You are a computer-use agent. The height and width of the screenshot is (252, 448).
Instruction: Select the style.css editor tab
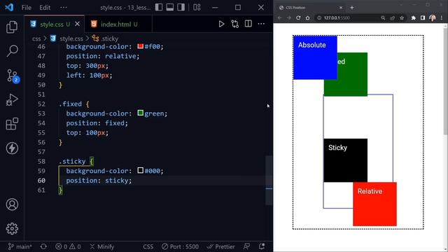click(55, 24)
